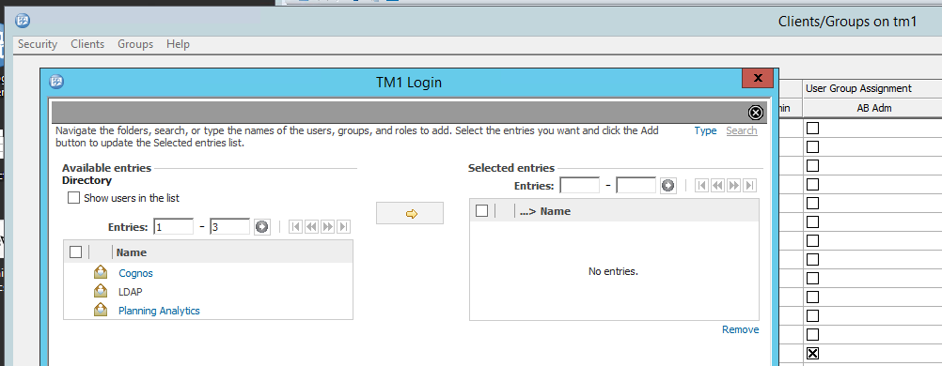Go to first page of Available entries
942x366 pixels.
295,227
